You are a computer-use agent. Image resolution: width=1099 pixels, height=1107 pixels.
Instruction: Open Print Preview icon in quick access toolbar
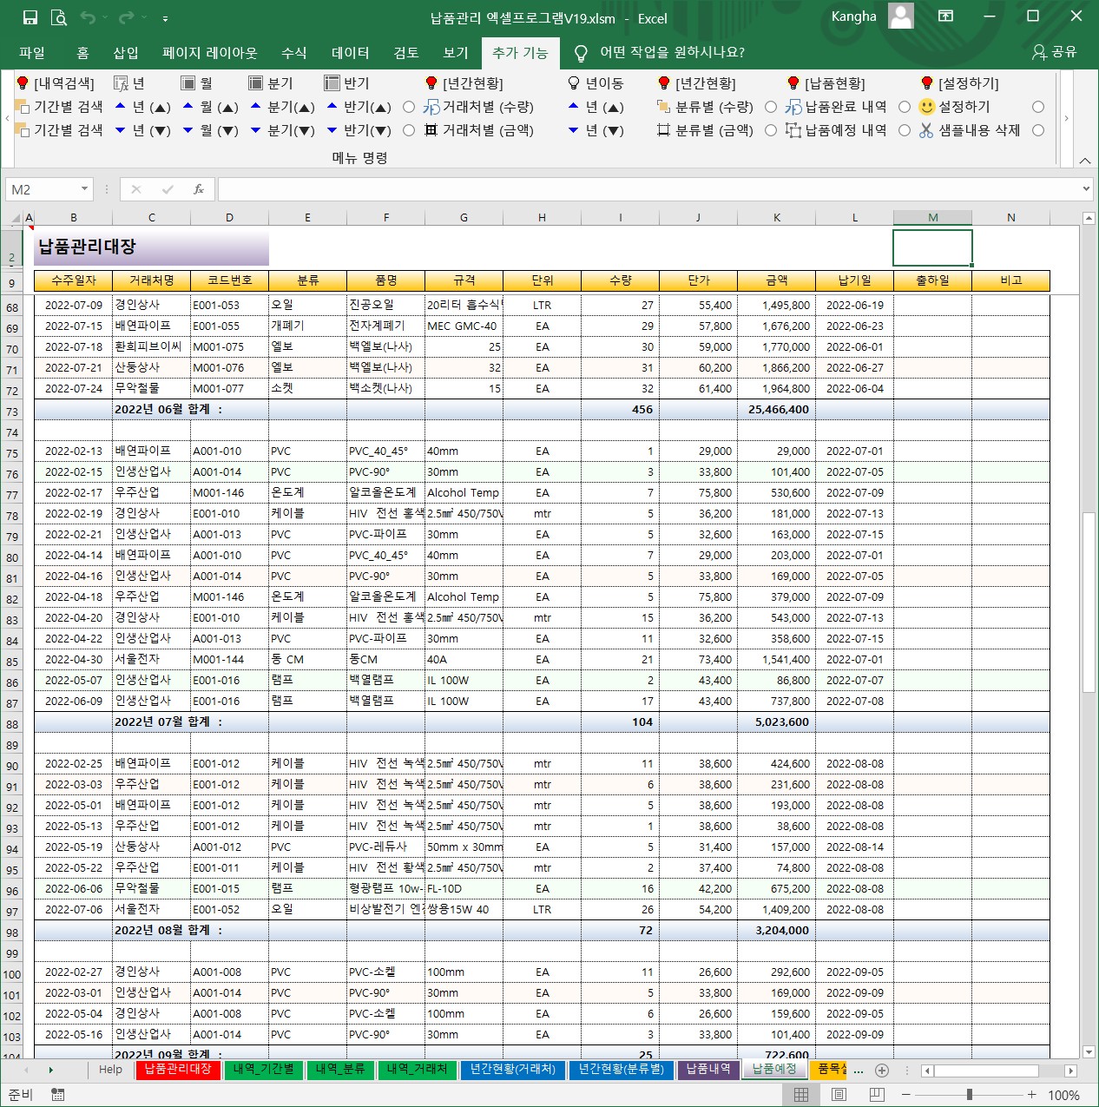pos(58,17)
